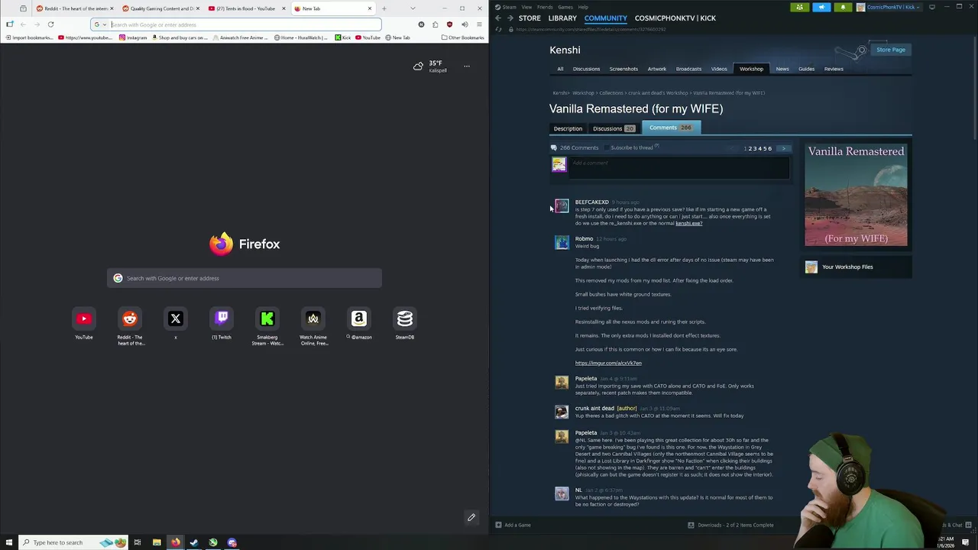
Task: Open the collection's Discussions tab
Action: 614,128
